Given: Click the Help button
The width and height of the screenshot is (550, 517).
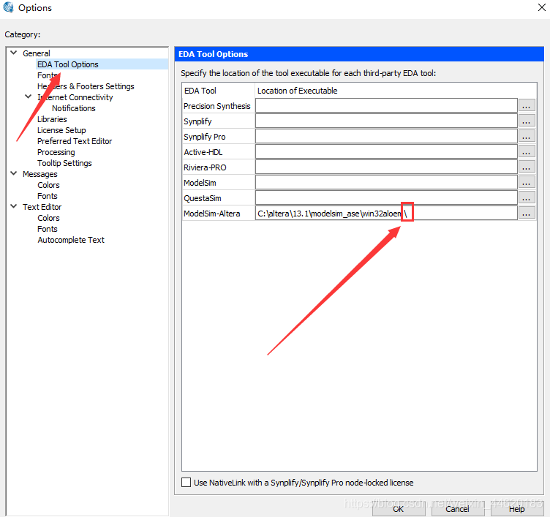Looking at the screenshot, I should point(516,509).
